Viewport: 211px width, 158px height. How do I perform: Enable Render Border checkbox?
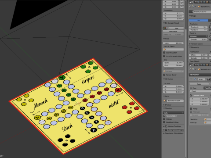(x=164, y=75)
